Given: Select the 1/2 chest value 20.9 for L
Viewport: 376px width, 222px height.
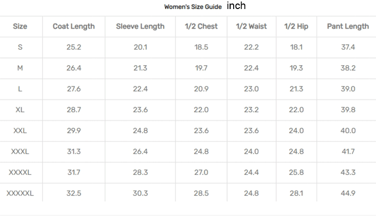Looking at the screenshot, I should (x=201, y=89).
